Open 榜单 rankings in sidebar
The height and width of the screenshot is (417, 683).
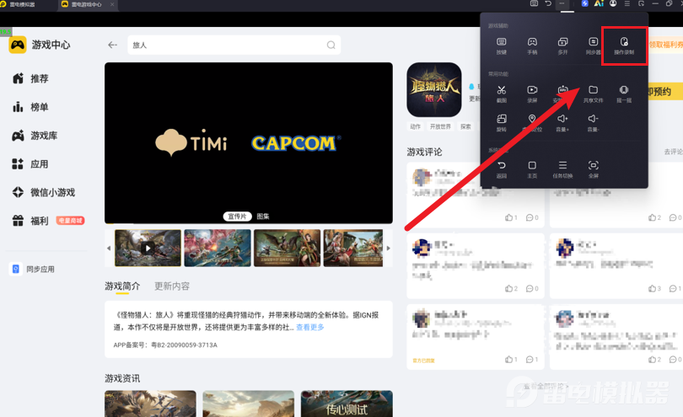30,107
